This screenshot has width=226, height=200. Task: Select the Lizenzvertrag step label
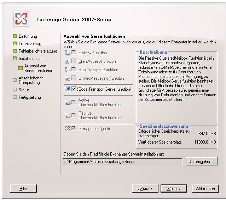point(30,44)
